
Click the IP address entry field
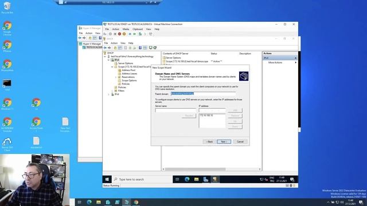[x=212, y=110]
